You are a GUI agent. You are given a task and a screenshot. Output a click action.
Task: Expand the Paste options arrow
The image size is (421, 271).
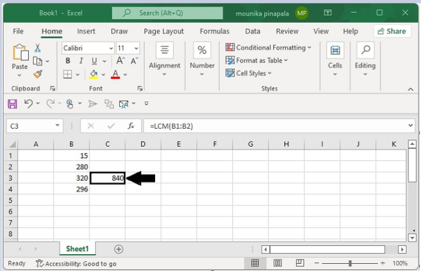(x=19, y=75)
